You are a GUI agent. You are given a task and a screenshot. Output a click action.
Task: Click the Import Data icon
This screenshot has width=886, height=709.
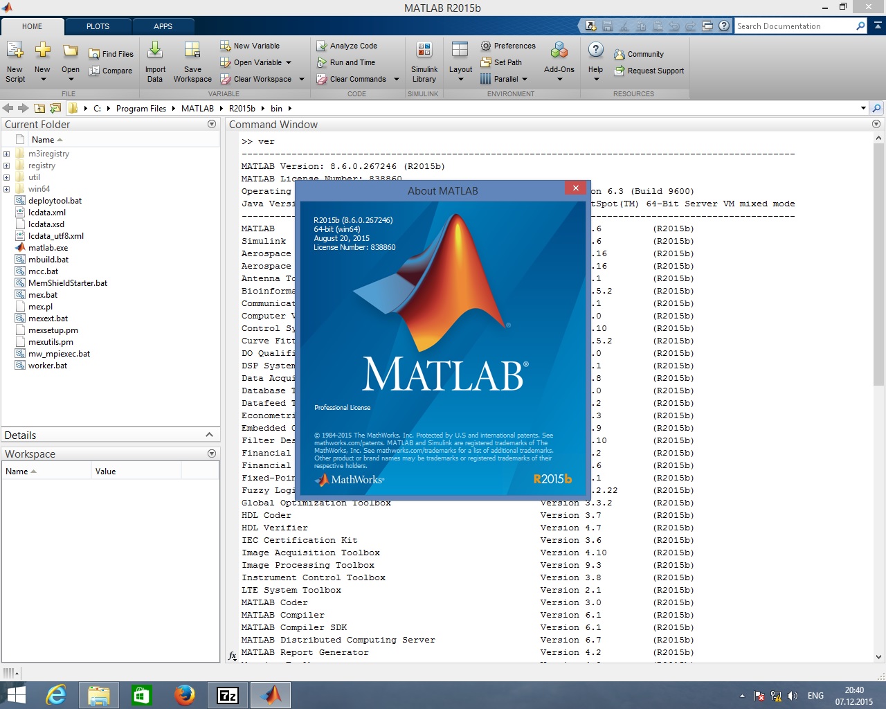pos(155,51)
